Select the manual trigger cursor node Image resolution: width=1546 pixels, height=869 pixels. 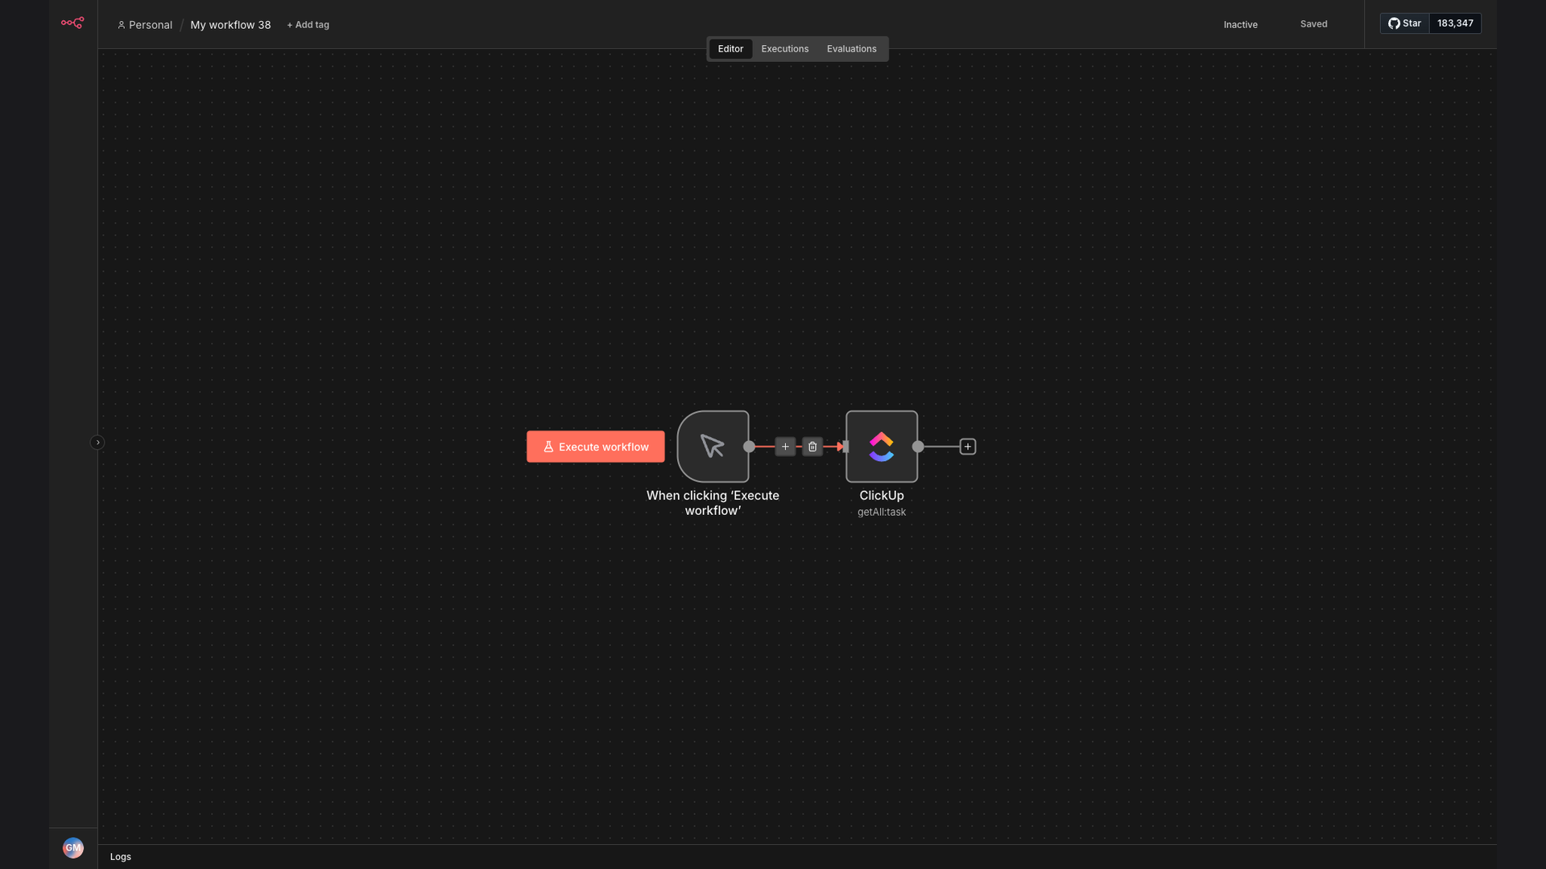tap(713, 447)
